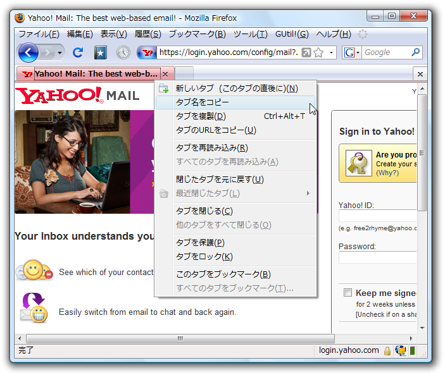Tick the Keep me signed in checkbox
The image size is (445, 375).
pyautogui.click(x=348, y=292)
